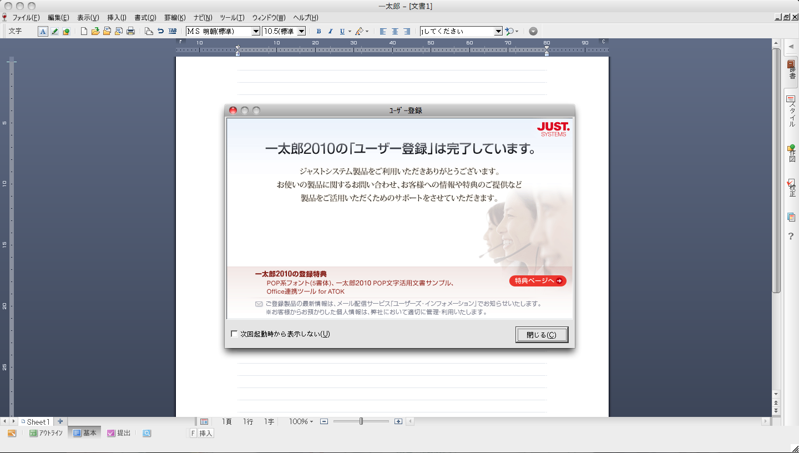Visit the 特典ページへ benefits page link
The width and height of the screenshot is (799, 453).
pos(537,281)
